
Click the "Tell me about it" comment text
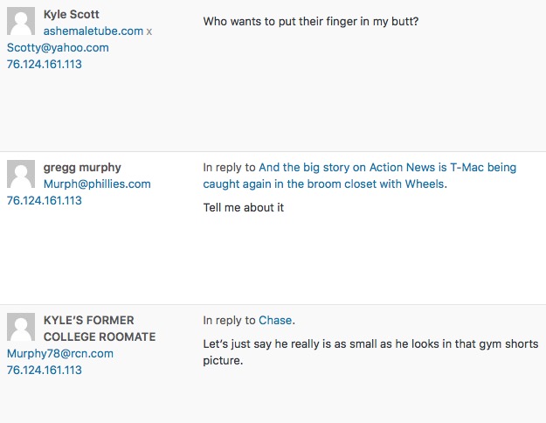(x=244, y=208)
